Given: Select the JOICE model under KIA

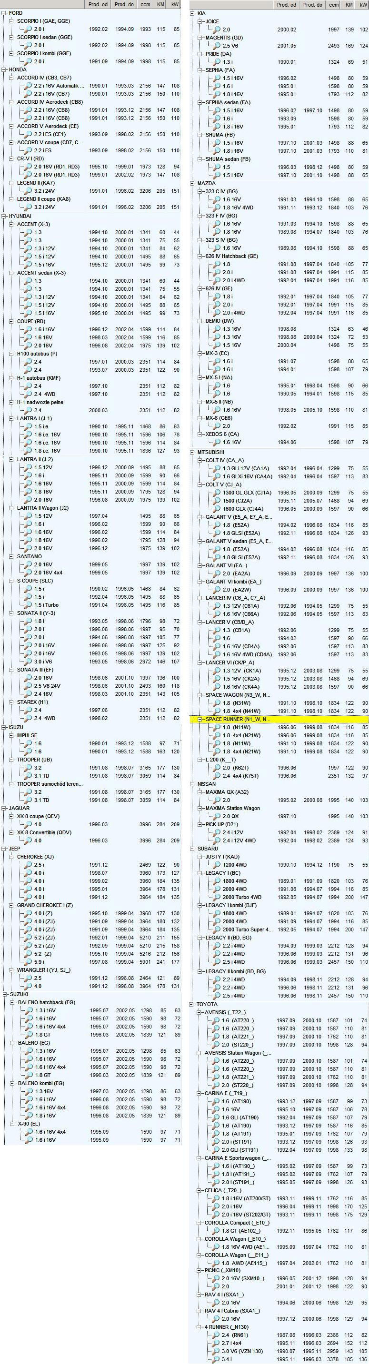Looking at the screenshot, I should tap(212, 22).
